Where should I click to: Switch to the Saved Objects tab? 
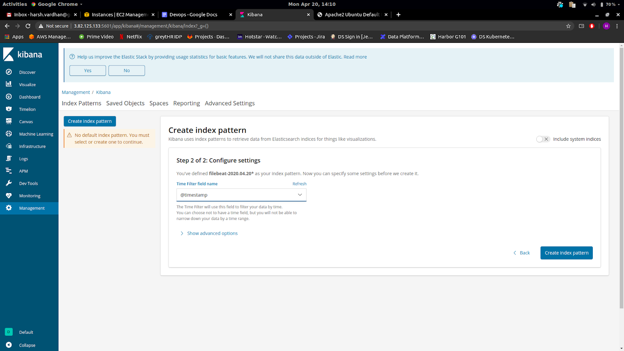(x=125, y=103)
